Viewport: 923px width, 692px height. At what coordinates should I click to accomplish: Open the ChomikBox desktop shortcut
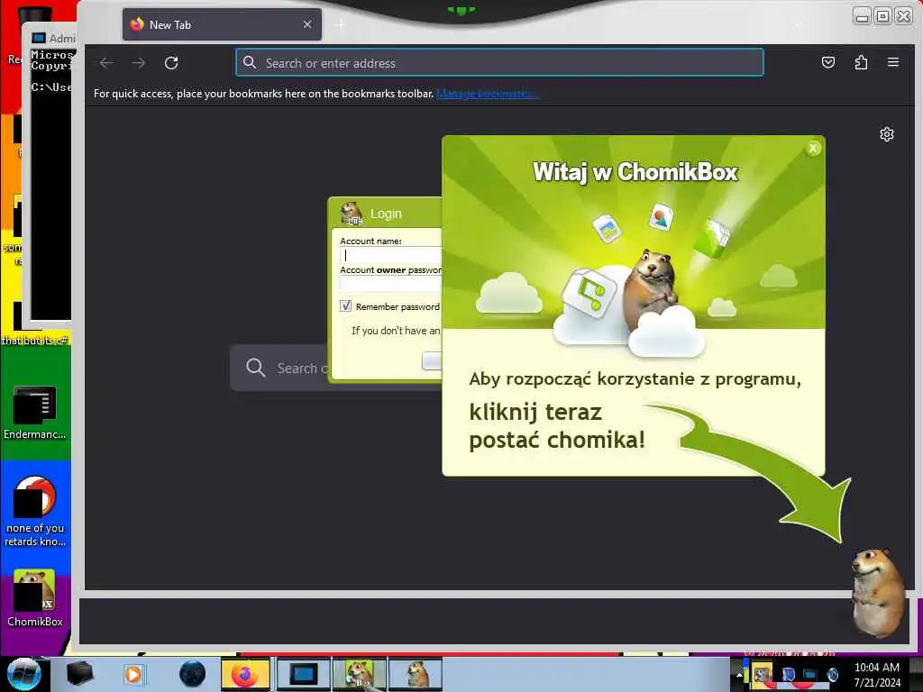(x=35, y=598)
